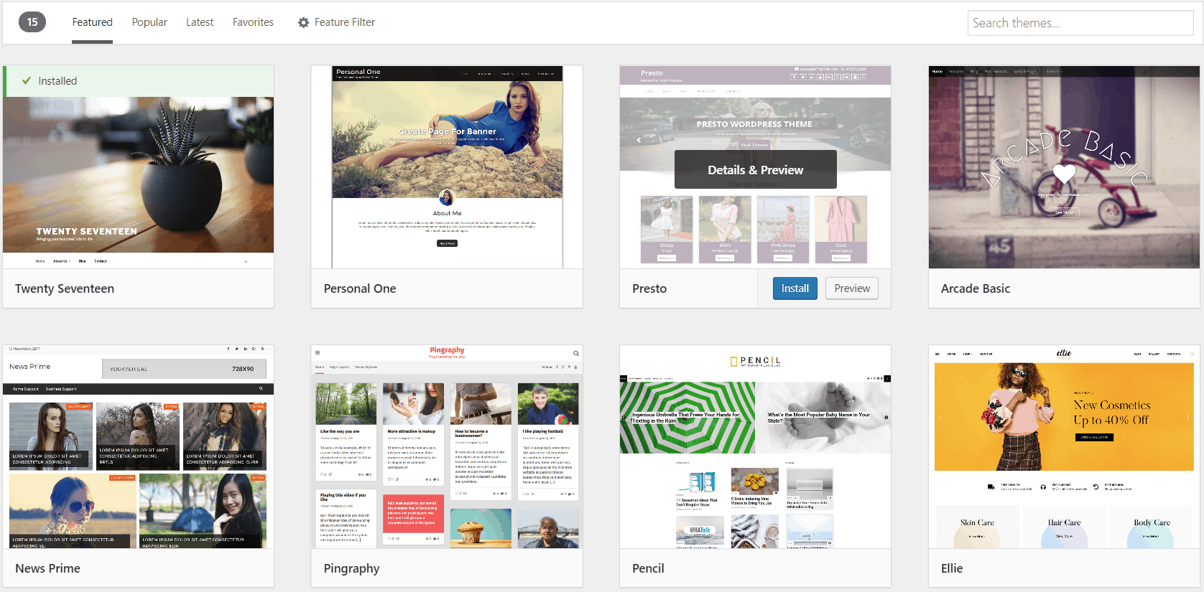This screenshot has height=592, width=1204.
Task: Click the hamburger menu icon in Pingraphy preview
Action: tap(318, 353)
